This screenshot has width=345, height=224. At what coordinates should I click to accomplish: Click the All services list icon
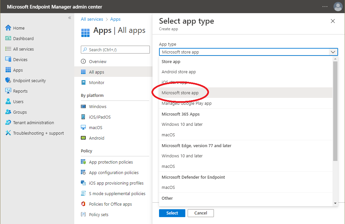(x=8, y=49)
